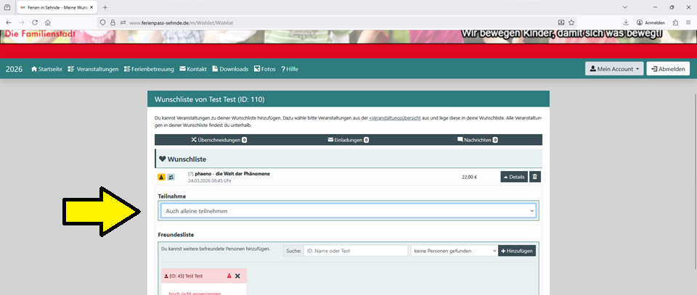This screenshot has height=295, width=697.
Task: Click the friend search input field
Action: (356, 250)
